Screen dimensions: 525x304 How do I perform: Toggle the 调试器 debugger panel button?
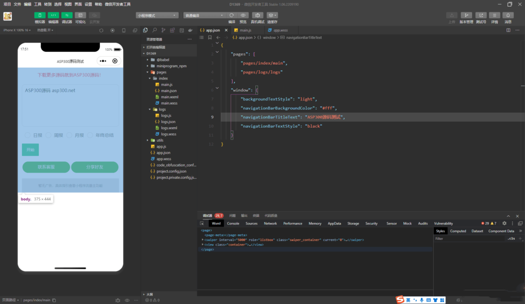[x=67, y=15]
